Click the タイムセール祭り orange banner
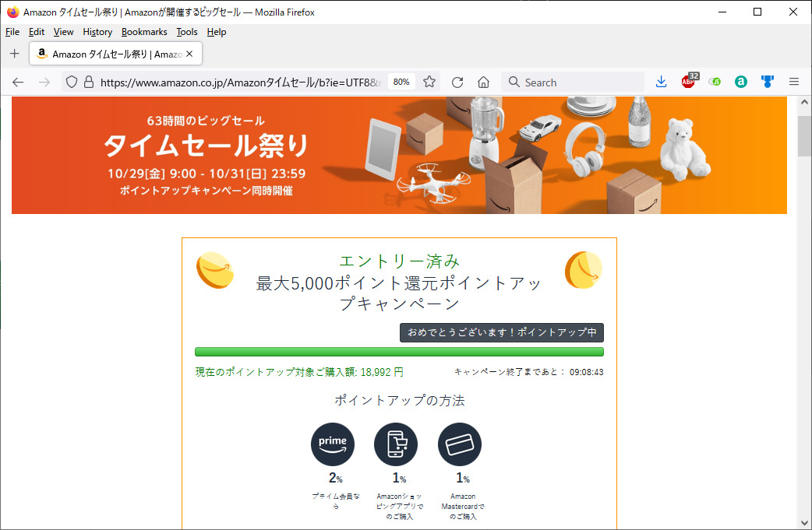 point(399,155)
